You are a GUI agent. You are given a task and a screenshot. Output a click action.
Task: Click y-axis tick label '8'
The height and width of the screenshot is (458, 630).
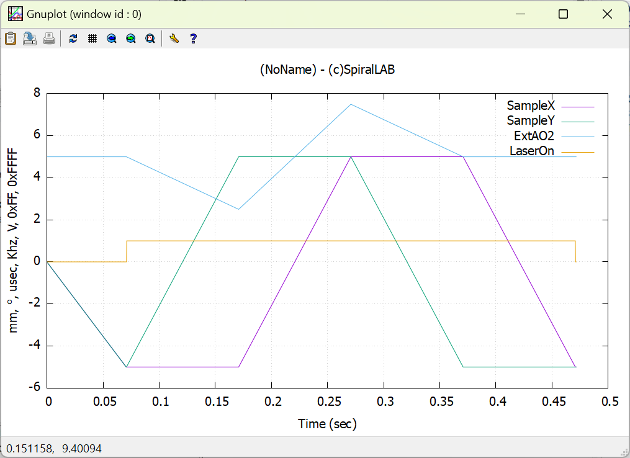tap(37, 93)
